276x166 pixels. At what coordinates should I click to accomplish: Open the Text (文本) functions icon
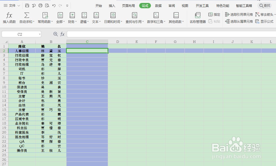click(x=96, y=15)
